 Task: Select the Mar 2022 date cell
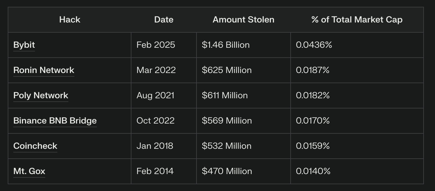156,70
